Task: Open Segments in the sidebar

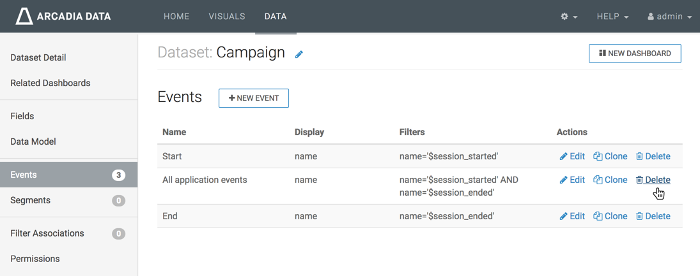Action: (30, 200)
